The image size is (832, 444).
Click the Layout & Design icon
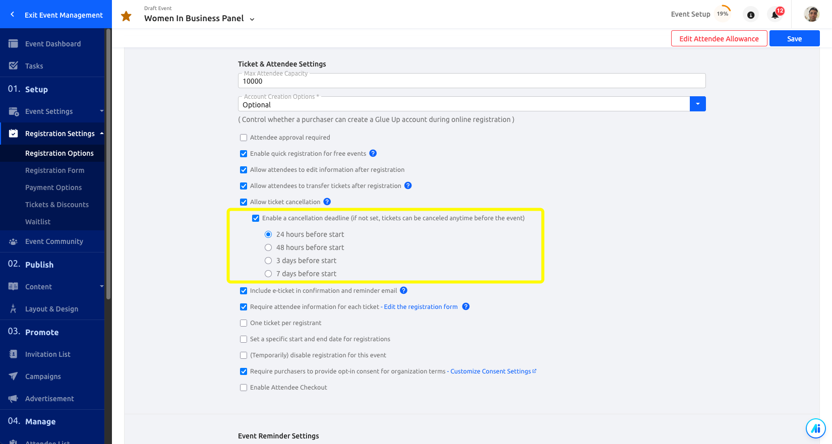click(x=14, y=309)
